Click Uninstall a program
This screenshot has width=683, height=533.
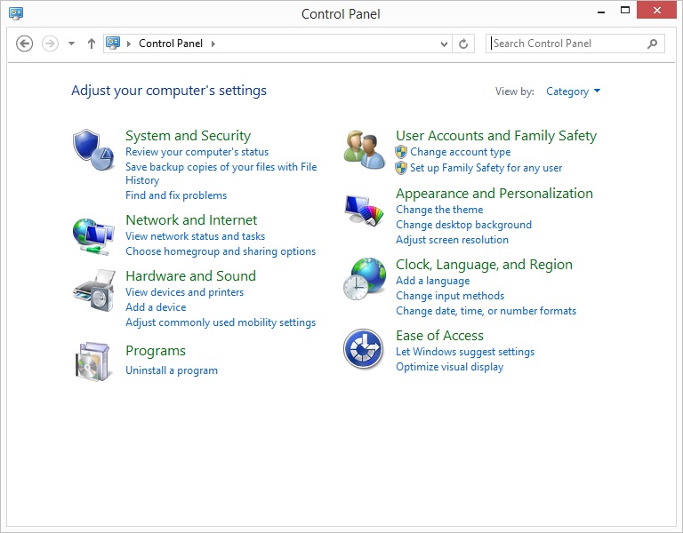click(172, 370)
